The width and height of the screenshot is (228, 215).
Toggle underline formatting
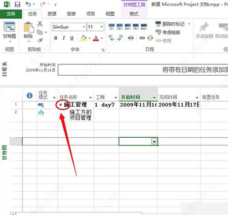pos(72,38)
